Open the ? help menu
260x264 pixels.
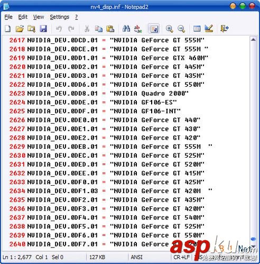(x=77, y=17)
